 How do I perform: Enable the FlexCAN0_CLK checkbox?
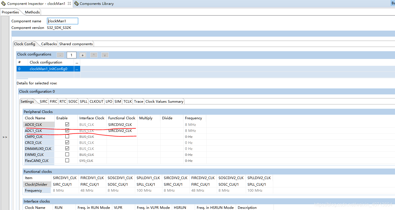(67, 161)
